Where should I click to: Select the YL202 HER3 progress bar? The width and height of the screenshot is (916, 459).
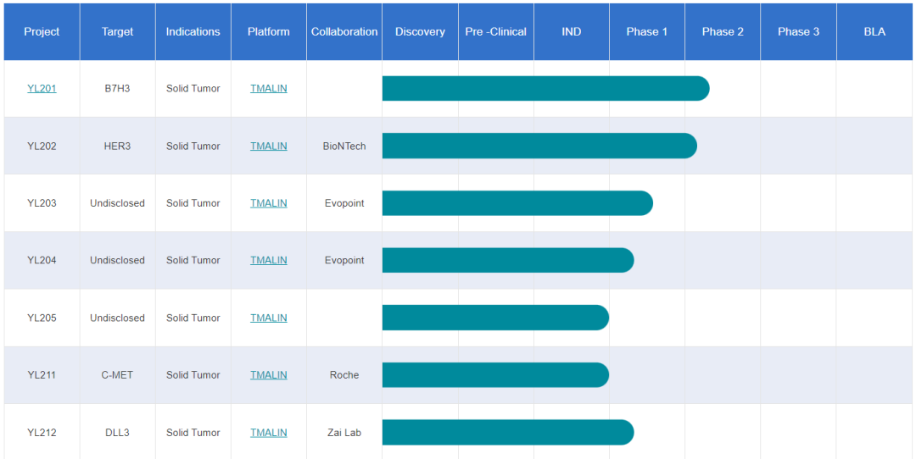(x=539, y=146)
